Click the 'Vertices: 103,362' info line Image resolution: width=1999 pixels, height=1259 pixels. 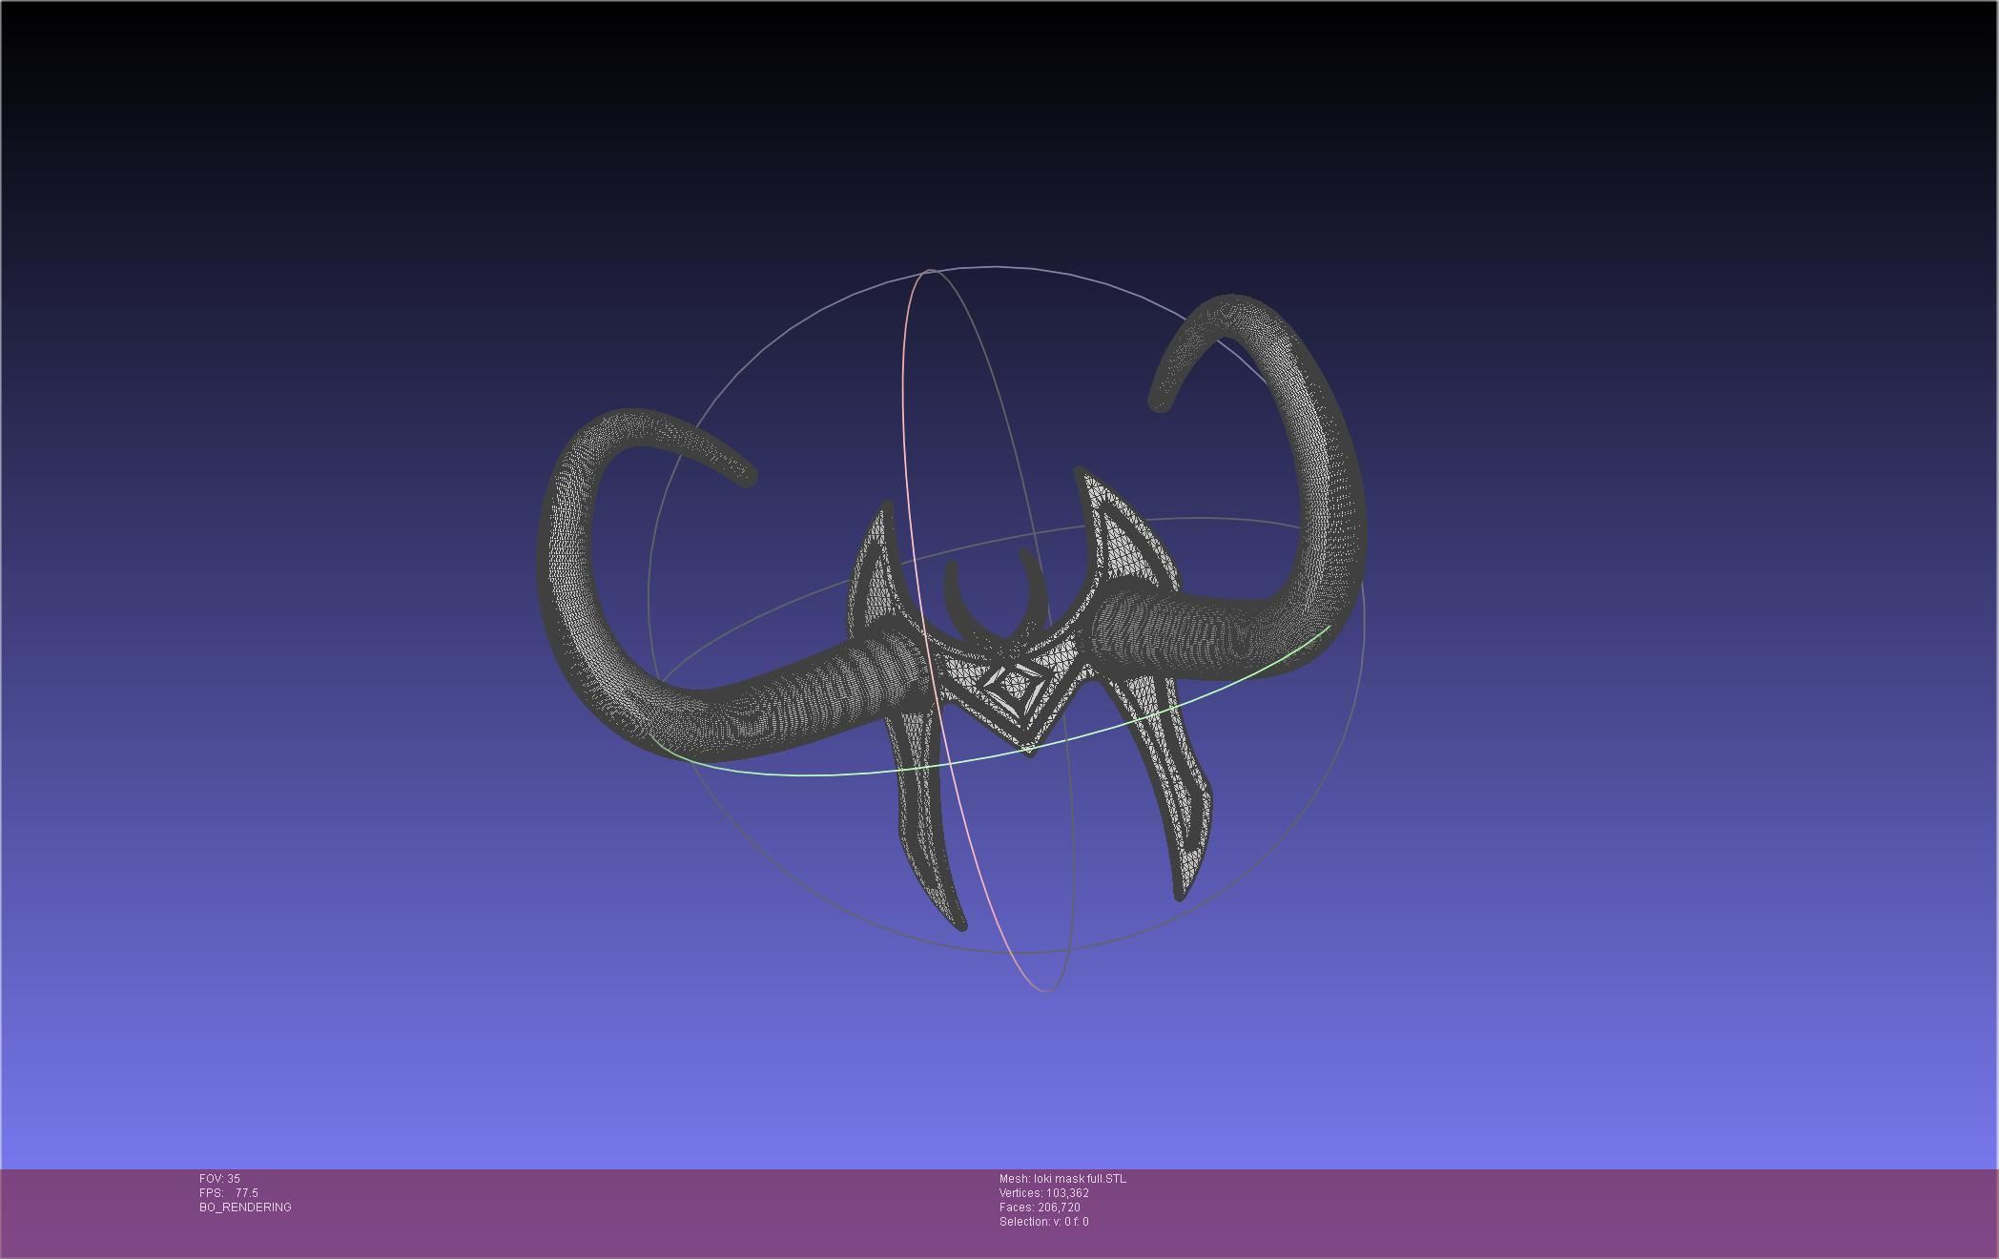coord(1044,1193)
